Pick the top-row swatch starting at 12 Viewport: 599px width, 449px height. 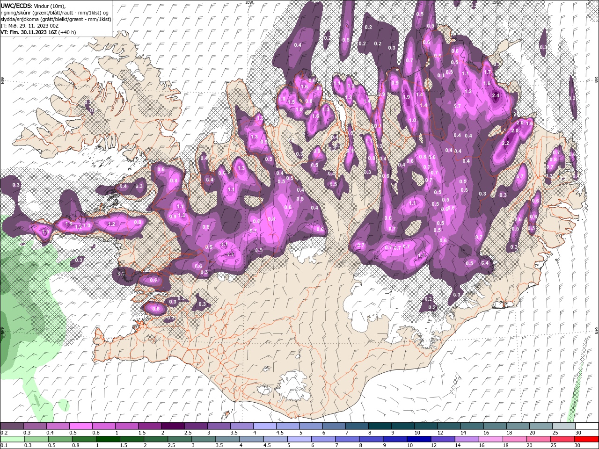pos(449,426)
